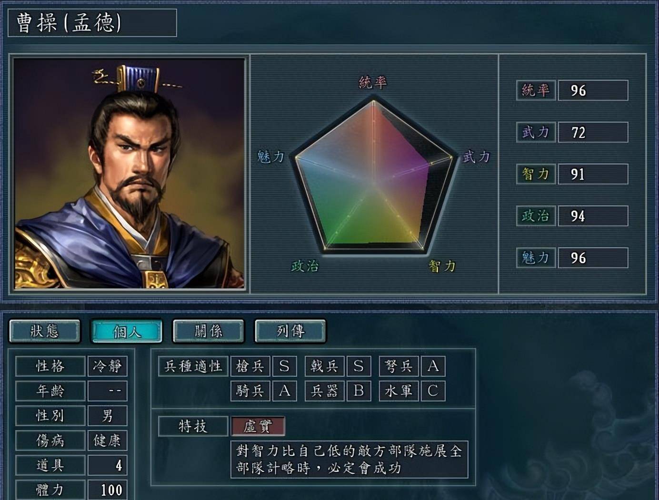Viewport: 659px width, 500px height.
Task: Switch to the 狀態 tab
Action: click(45, 331)
